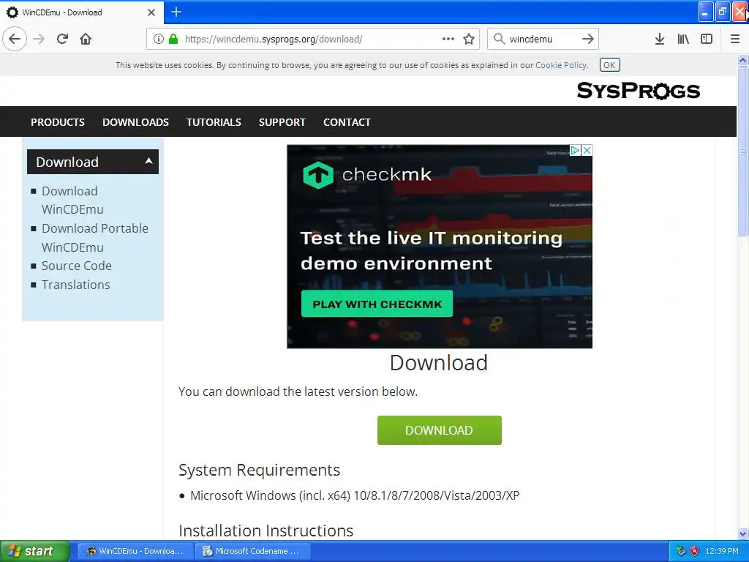This screenshot has height=562, width=749.
Task: Click the browser forward arrow
Action: coord(39,39)
